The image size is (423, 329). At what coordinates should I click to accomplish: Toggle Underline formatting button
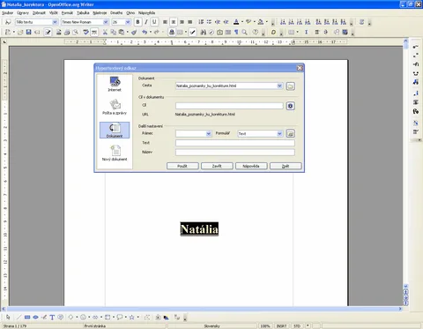click(x=154, y=22)
